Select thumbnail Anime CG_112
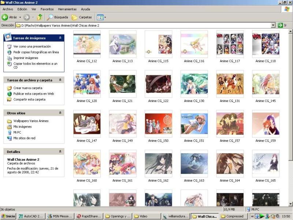 coord(87,44)
